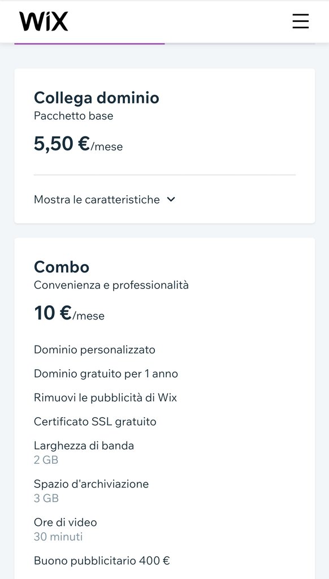Click Pacchetto base subtitle
The width and height of the screenshot is (329, 579).
pos(73,116)
